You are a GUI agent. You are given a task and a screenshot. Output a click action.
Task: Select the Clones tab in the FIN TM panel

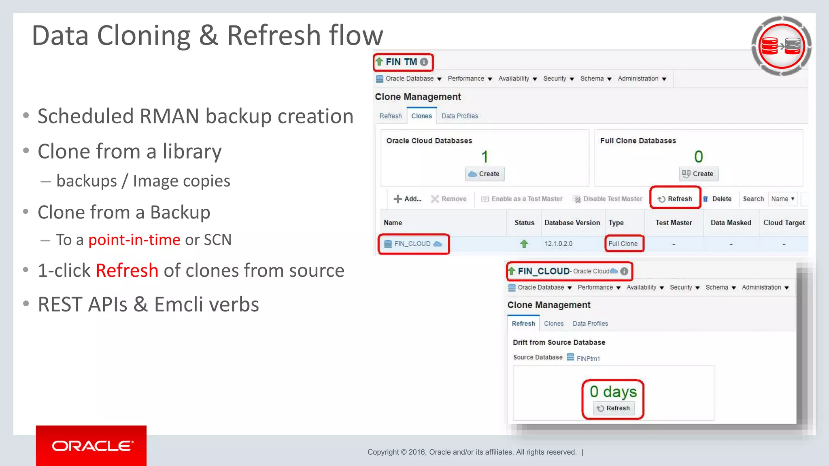pos(422,116)
